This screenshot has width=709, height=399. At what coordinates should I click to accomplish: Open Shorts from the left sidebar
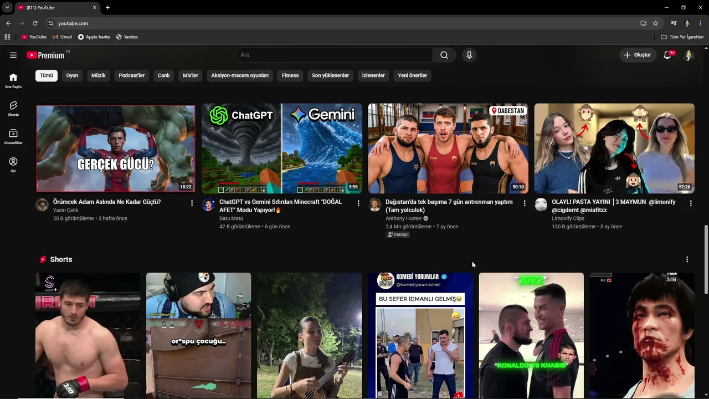tap(13, 109)
